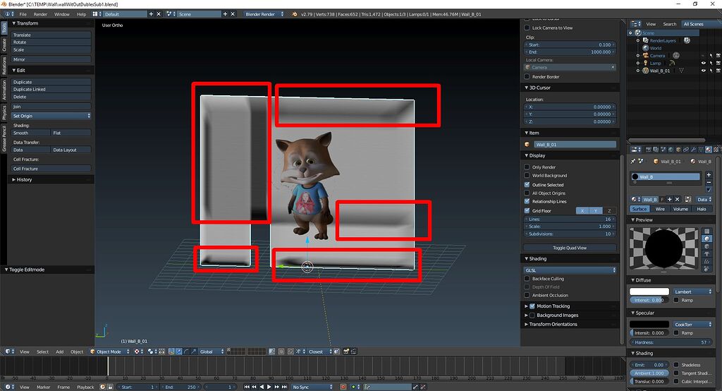722x391 pixels.
Task: Open the viewport Add menu
Action: pos(59,351)
